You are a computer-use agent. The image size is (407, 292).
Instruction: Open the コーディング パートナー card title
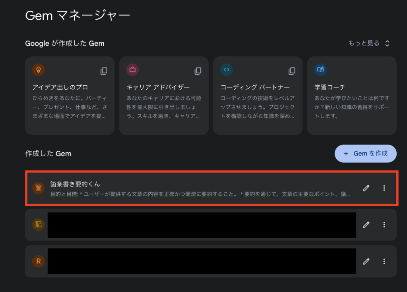[x=255, y=87]
